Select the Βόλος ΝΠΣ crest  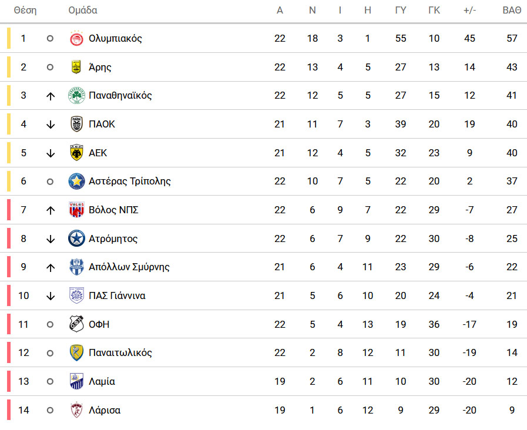pos(76,210)
